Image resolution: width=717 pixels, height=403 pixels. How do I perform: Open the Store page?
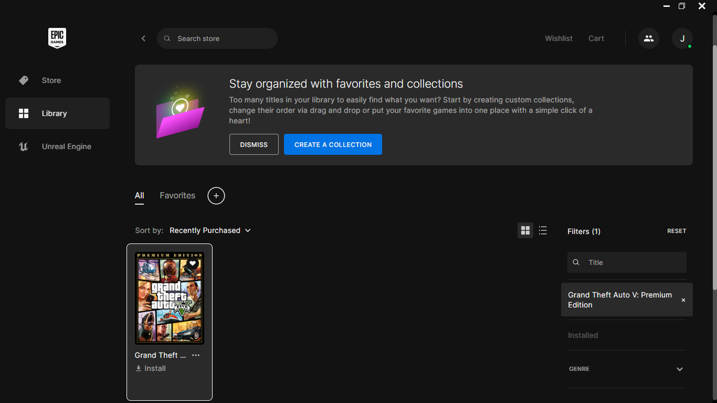click(57, 81)
